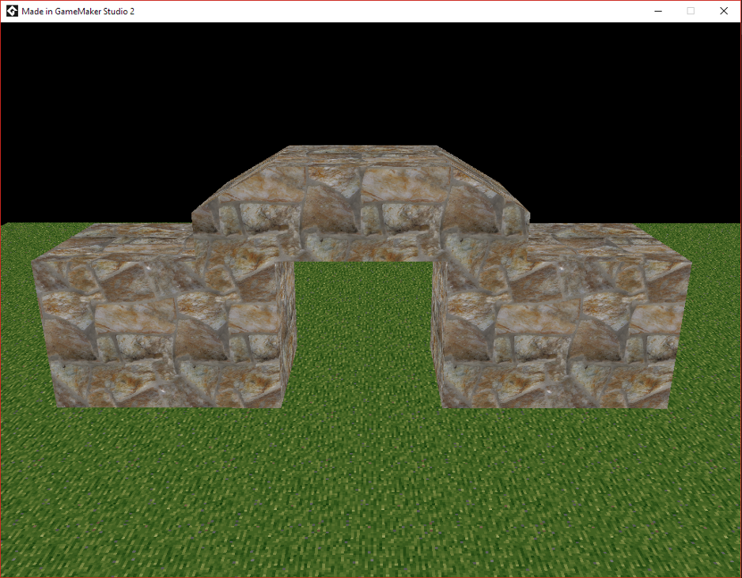Minimize the game window
The height and width of the screenshot is (578, 742).
click(x=657, y=11)
